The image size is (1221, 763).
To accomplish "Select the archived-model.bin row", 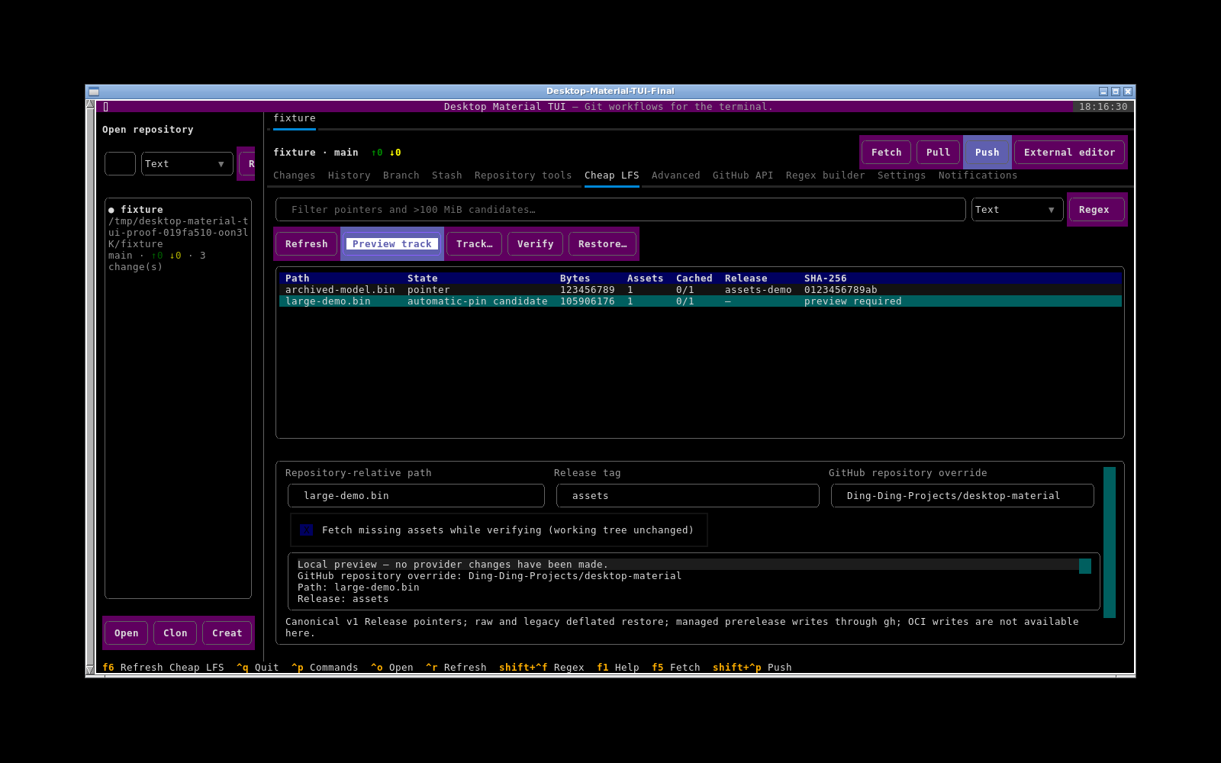I will [x=700, y=290].
